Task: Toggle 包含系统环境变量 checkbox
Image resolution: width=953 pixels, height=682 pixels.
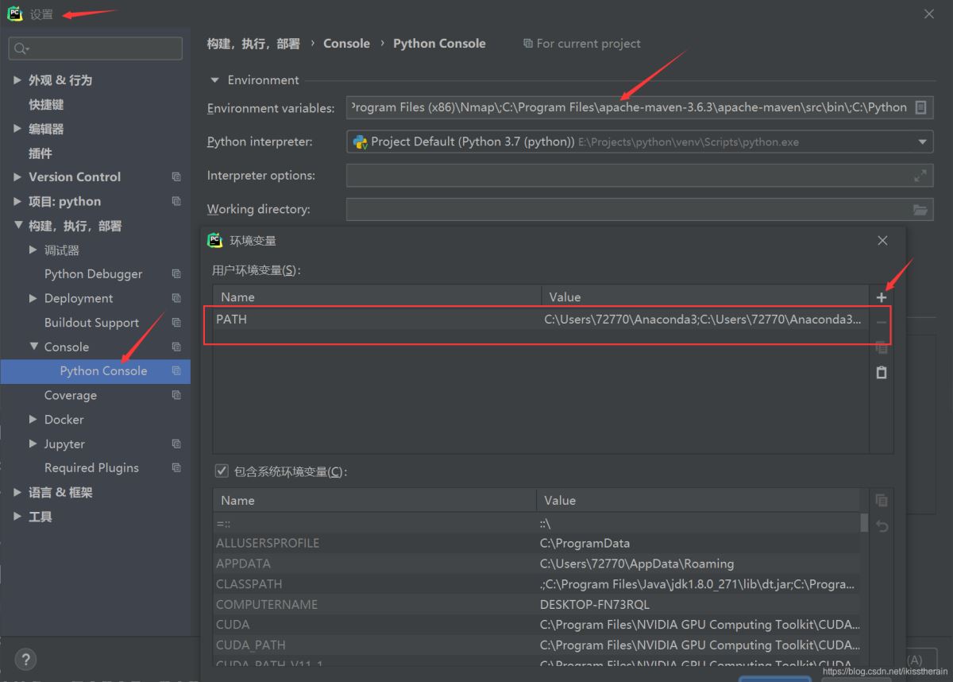Action: (222, 471)
